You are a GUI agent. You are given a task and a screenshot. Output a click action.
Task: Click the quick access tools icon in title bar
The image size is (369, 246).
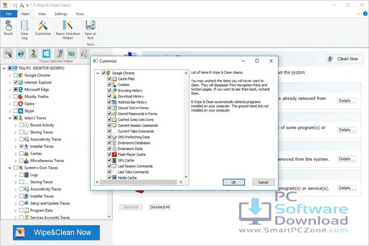coord(22,5)
